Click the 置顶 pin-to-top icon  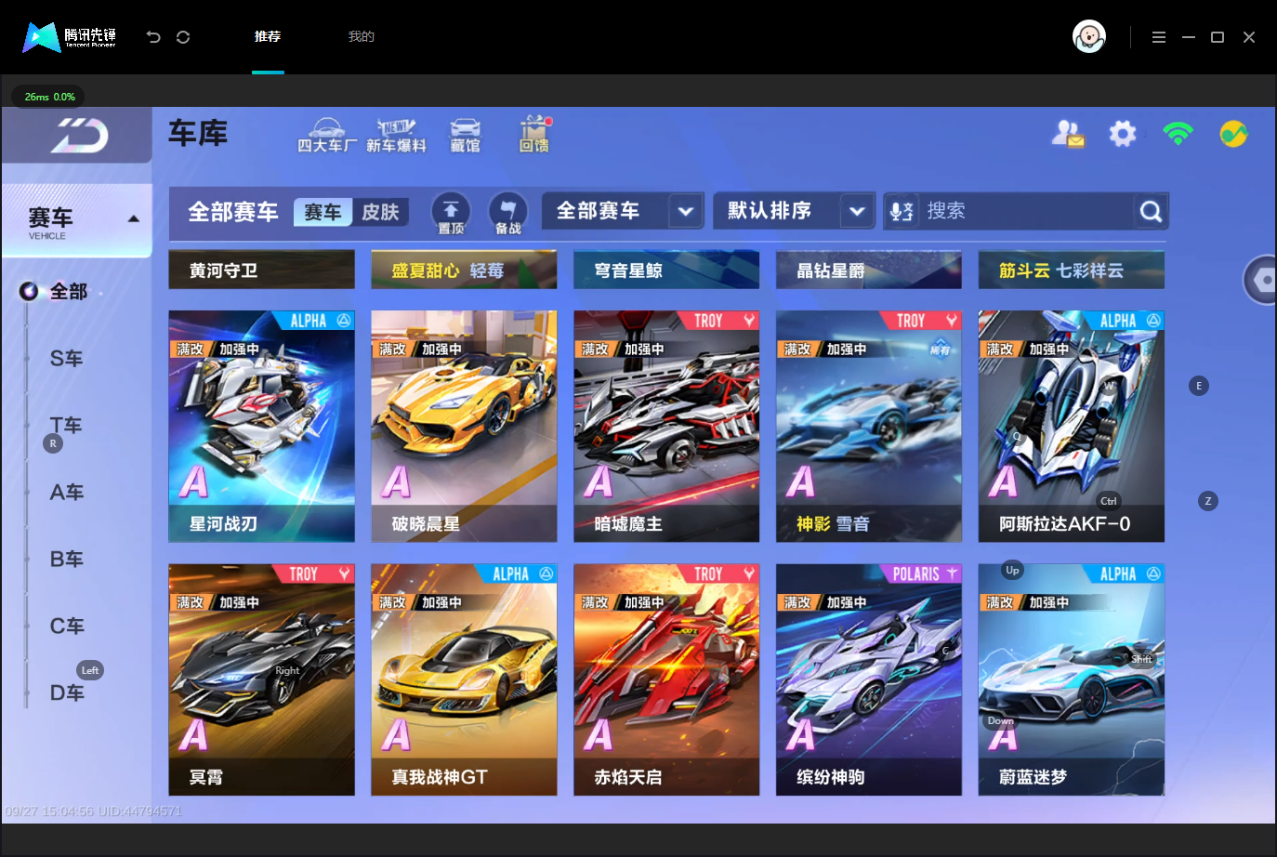[451, 213]
